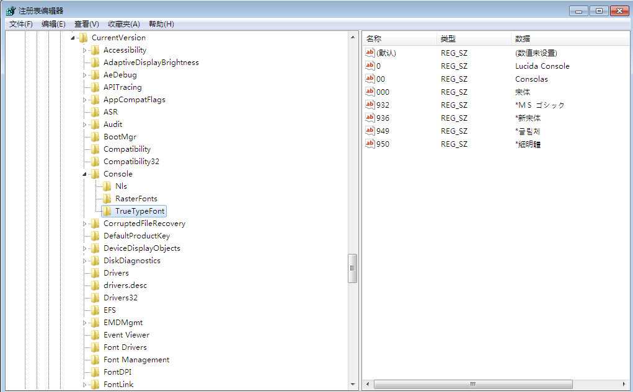The image size is (633, 392).
Task: Select the DefaultProductKey key
Action: 136,237
